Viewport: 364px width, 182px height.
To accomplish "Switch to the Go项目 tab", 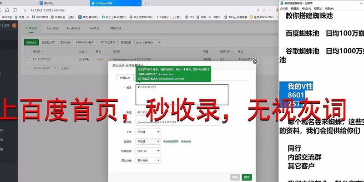I will (95, 28).
